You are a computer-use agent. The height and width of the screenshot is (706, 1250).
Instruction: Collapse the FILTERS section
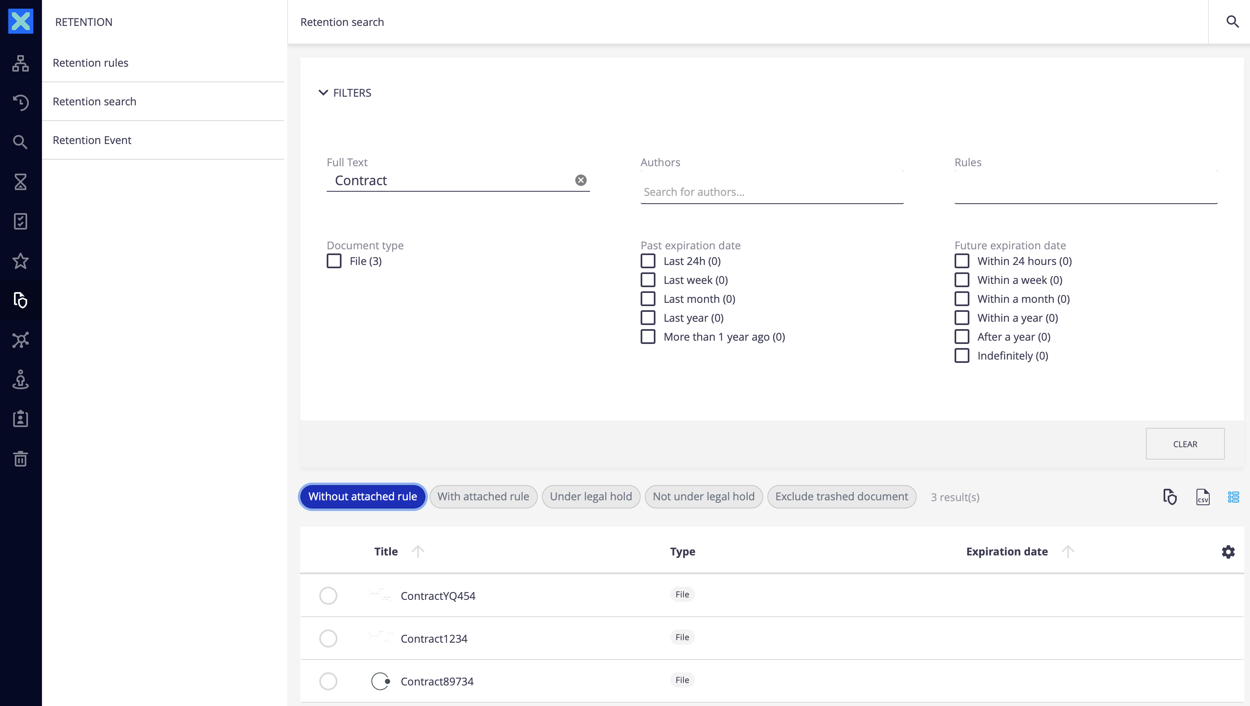click(x=323, y=93)
